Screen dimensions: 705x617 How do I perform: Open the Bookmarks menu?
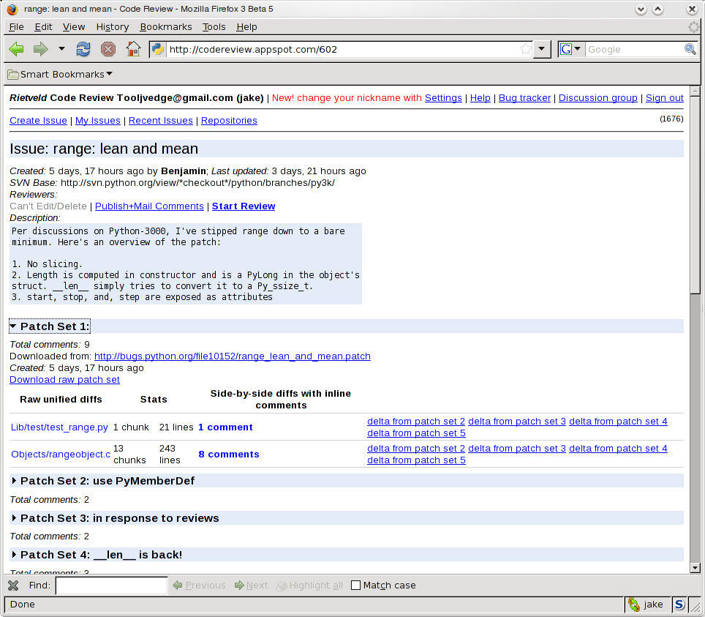pyautogui.click(x=165, y=26)
